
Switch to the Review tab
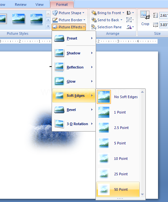pyautogui.click(x=21, y=5)
